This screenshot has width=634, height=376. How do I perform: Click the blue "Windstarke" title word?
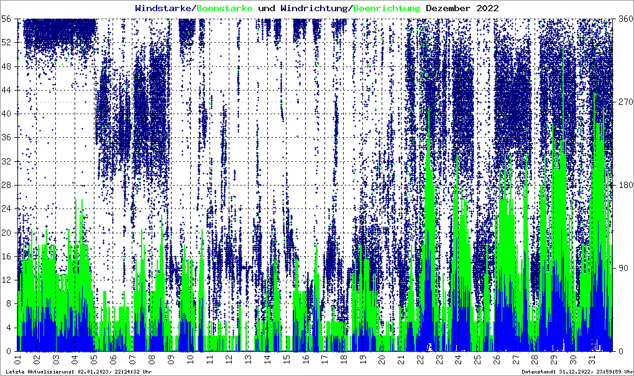click(164, 8)
